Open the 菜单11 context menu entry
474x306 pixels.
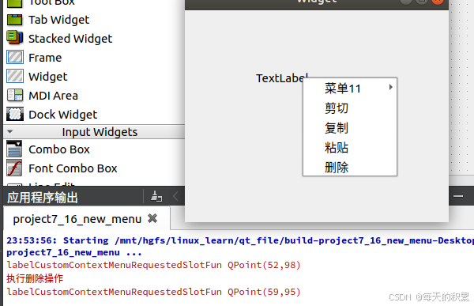(350, 89)
